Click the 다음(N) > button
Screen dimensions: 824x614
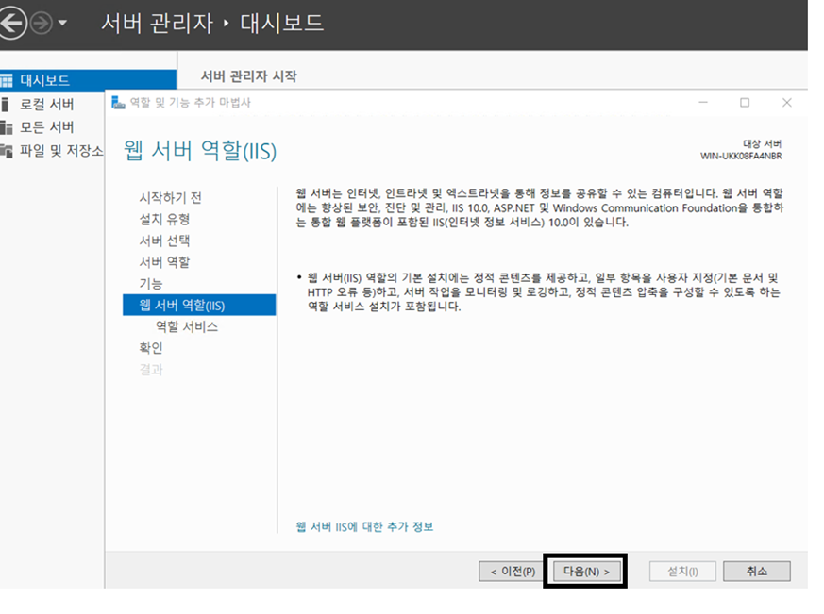585,572
